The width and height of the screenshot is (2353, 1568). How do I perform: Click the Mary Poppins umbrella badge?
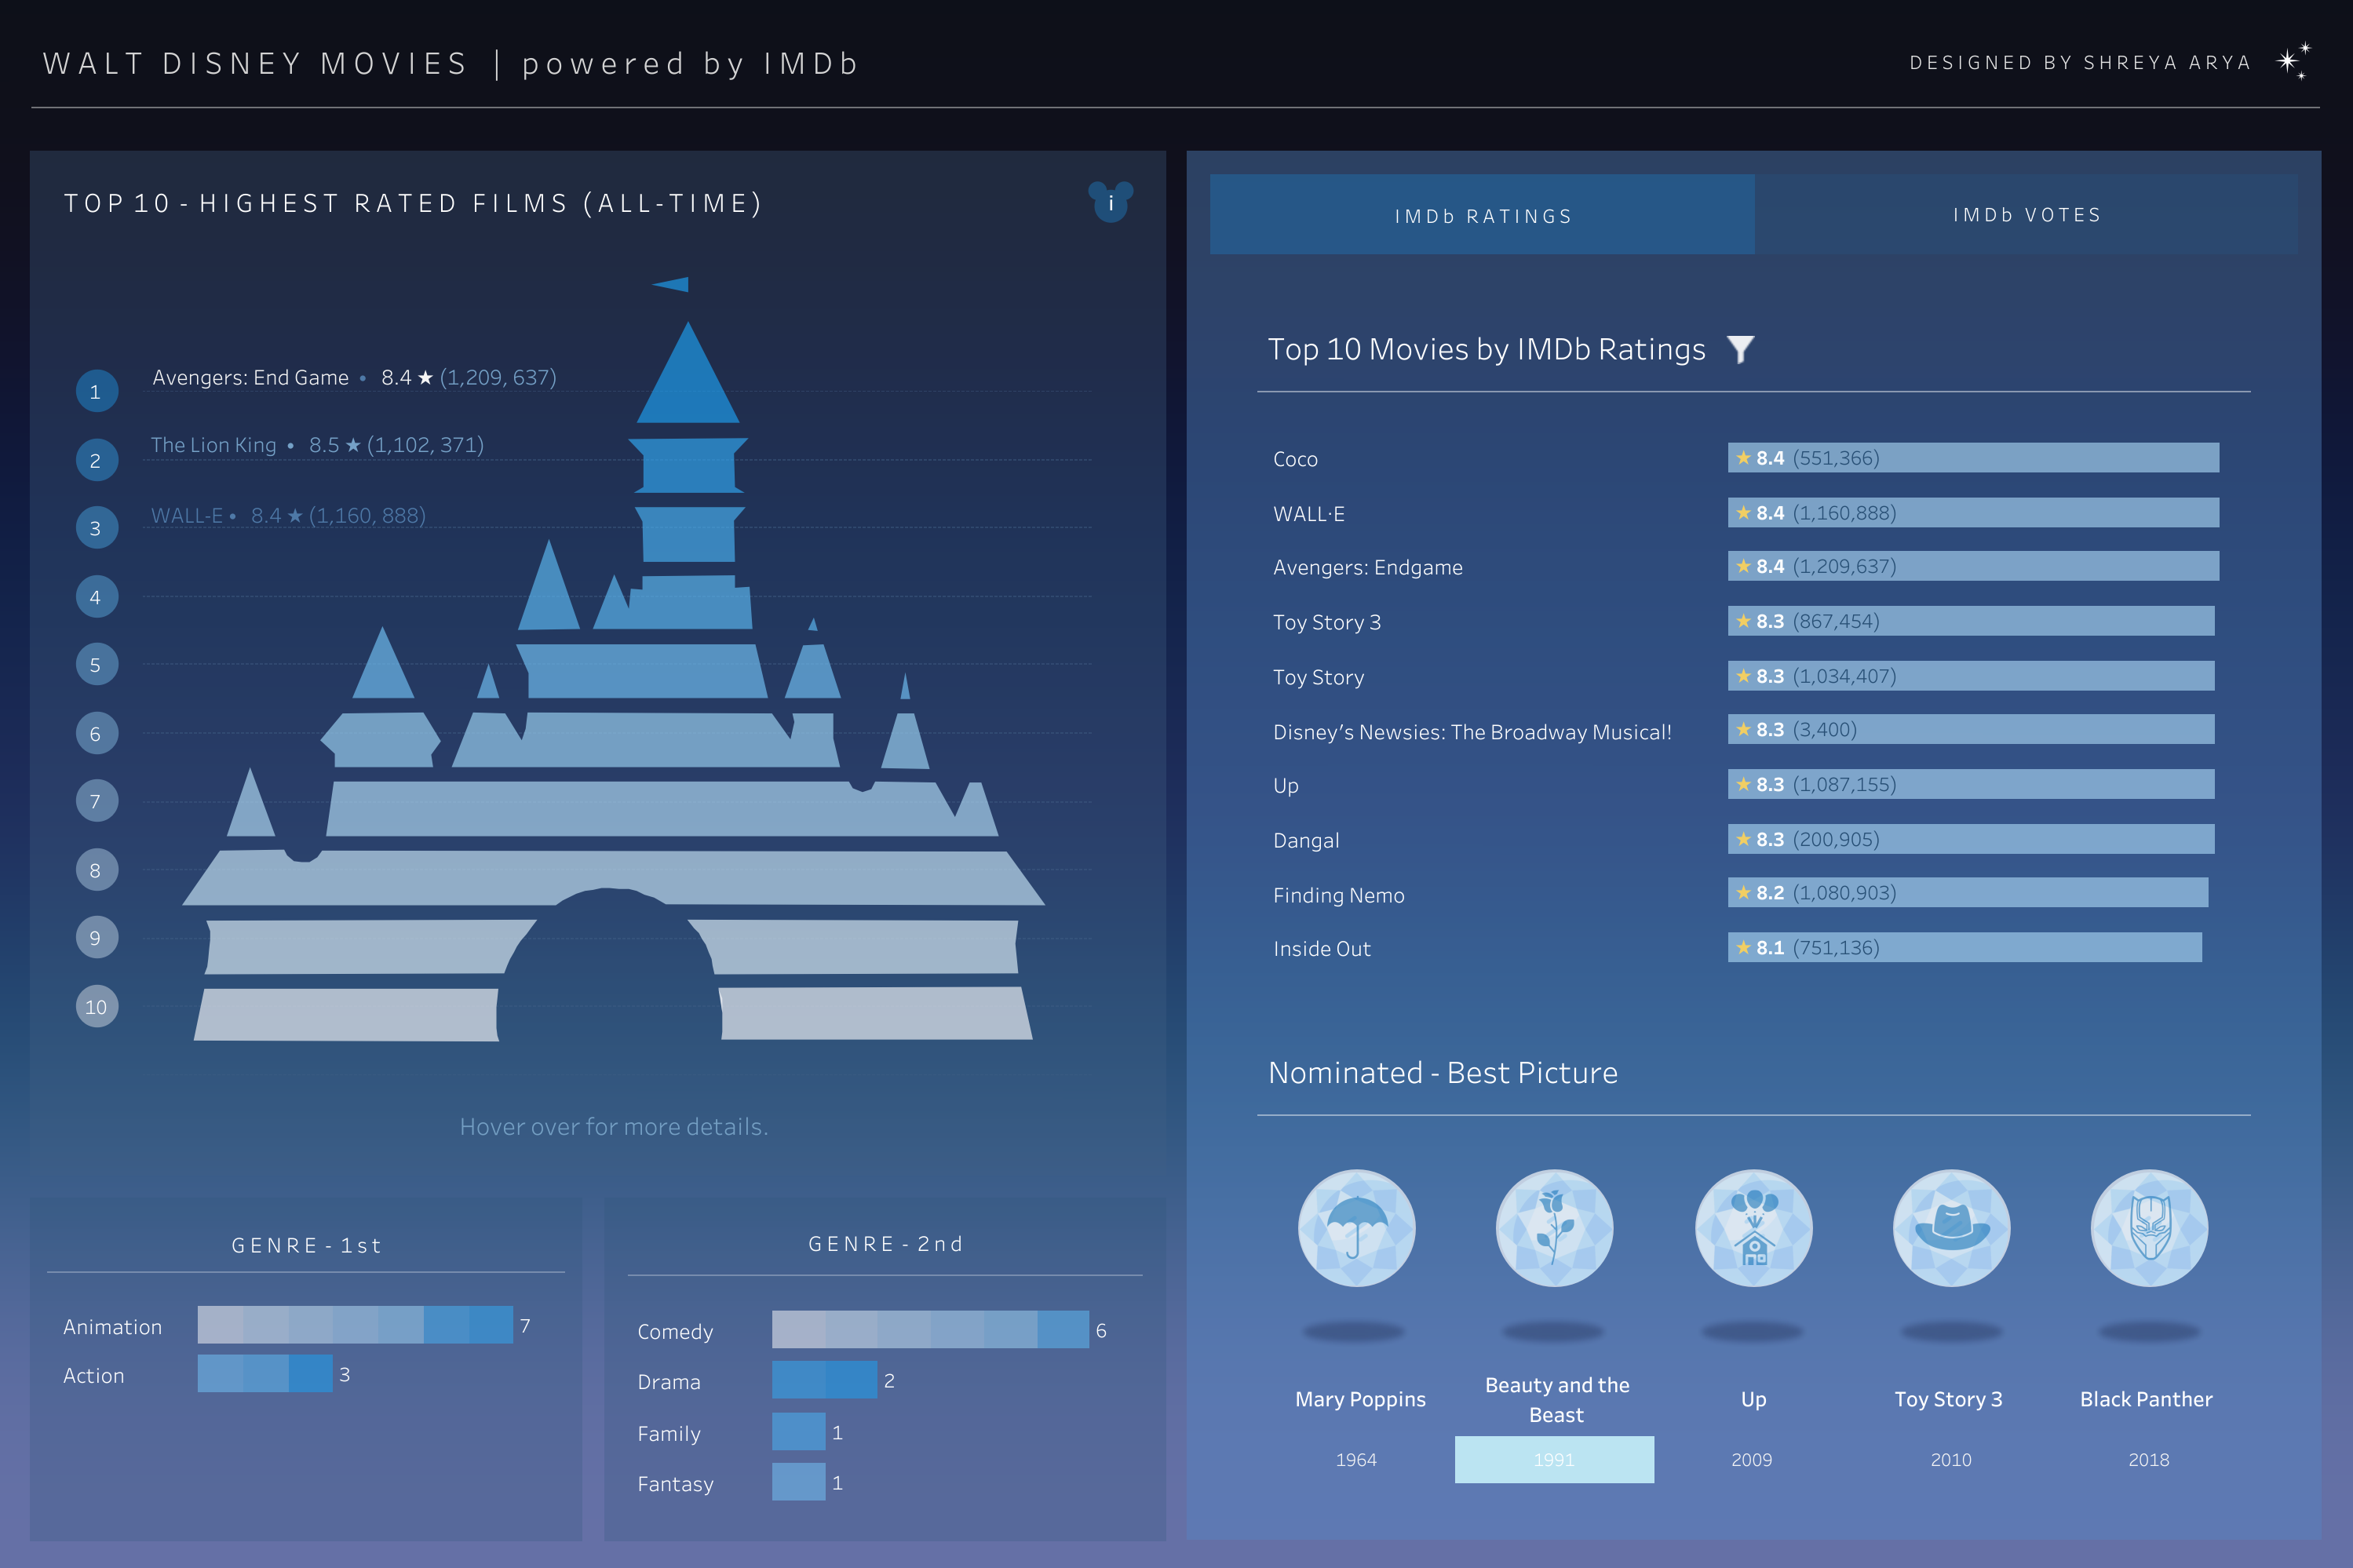pos(1356,1227)
